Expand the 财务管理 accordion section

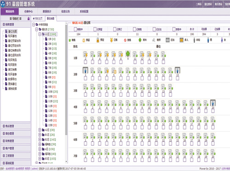[x=16, y=141]
